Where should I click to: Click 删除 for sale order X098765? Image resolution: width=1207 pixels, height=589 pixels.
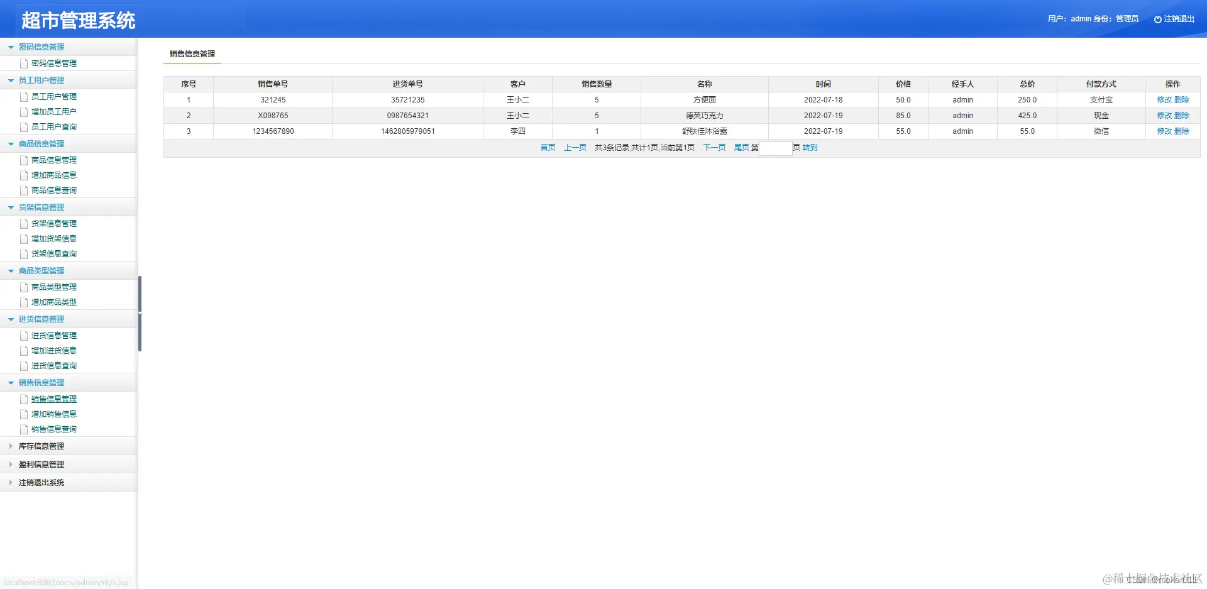point(1182,116)
